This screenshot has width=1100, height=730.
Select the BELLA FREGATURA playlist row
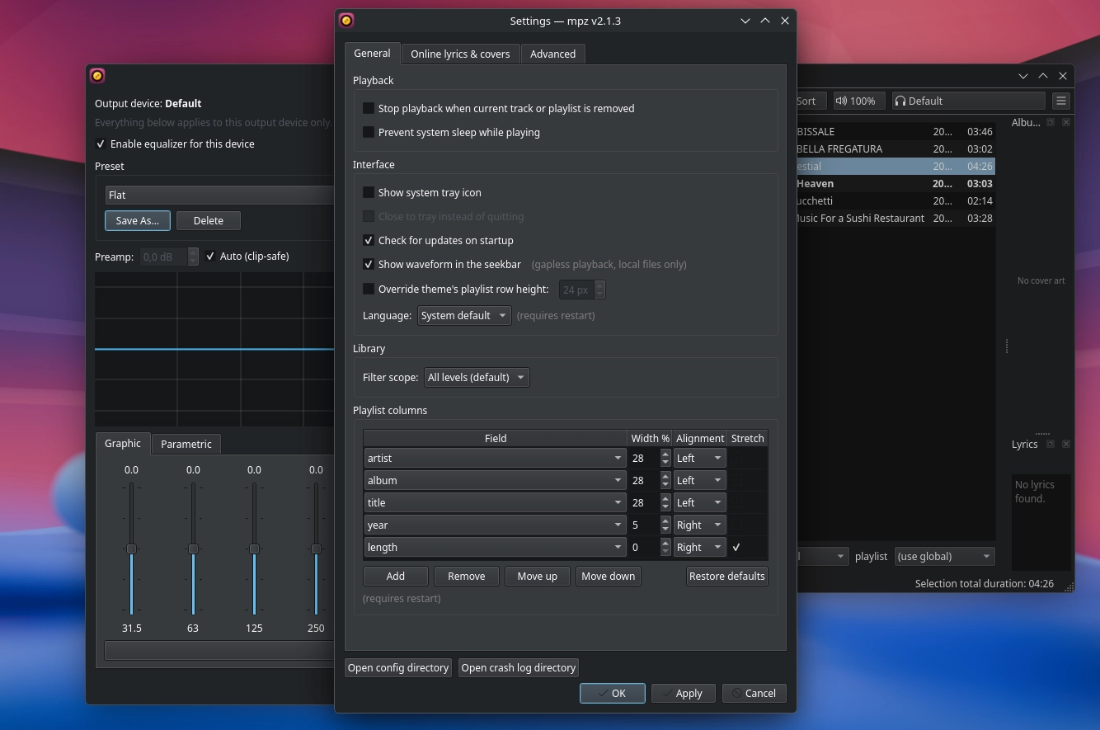pos(896,148)
